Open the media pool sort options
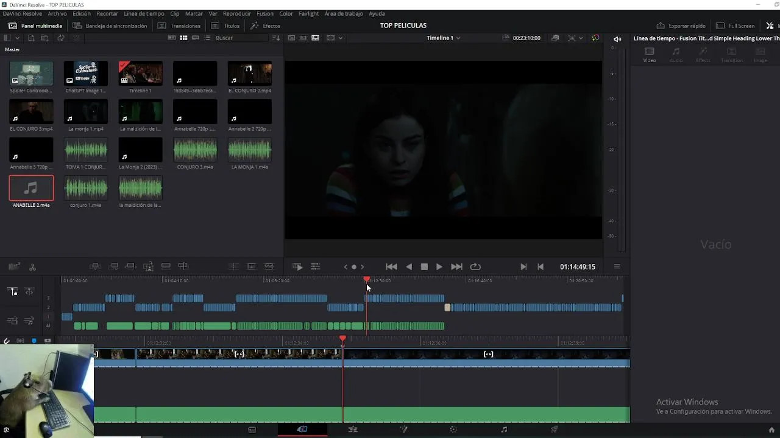The image size is (780, 438). (x=276, y=38)
